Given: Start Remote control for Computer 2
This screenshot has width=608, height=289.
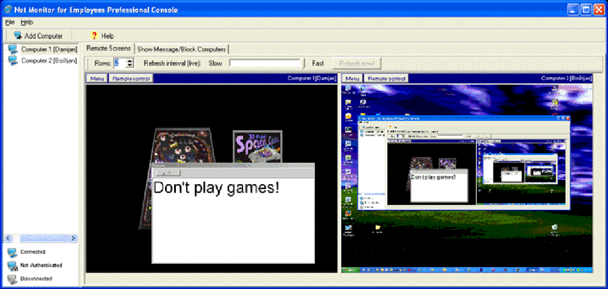Looking at the screenshot, I should [386, 79].
